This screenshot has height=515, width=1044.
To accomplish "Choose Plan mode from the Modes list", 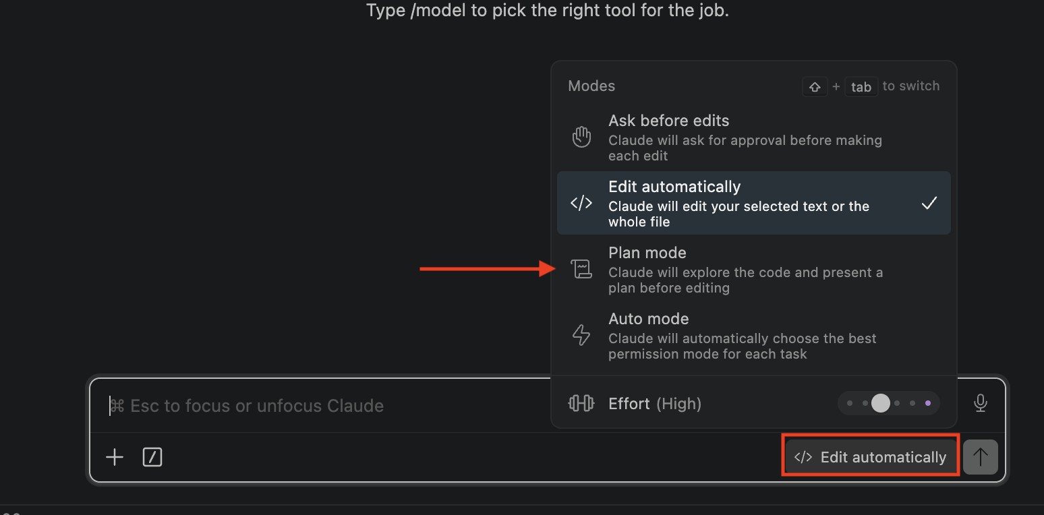I will click(x=753, y=270).
